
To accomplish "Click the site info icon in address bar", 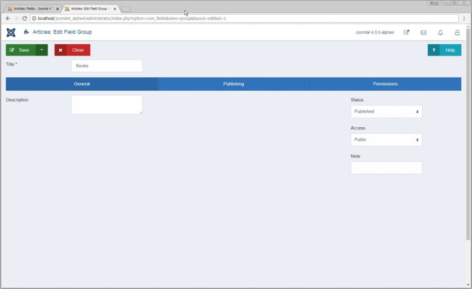I will coord(34,18).
